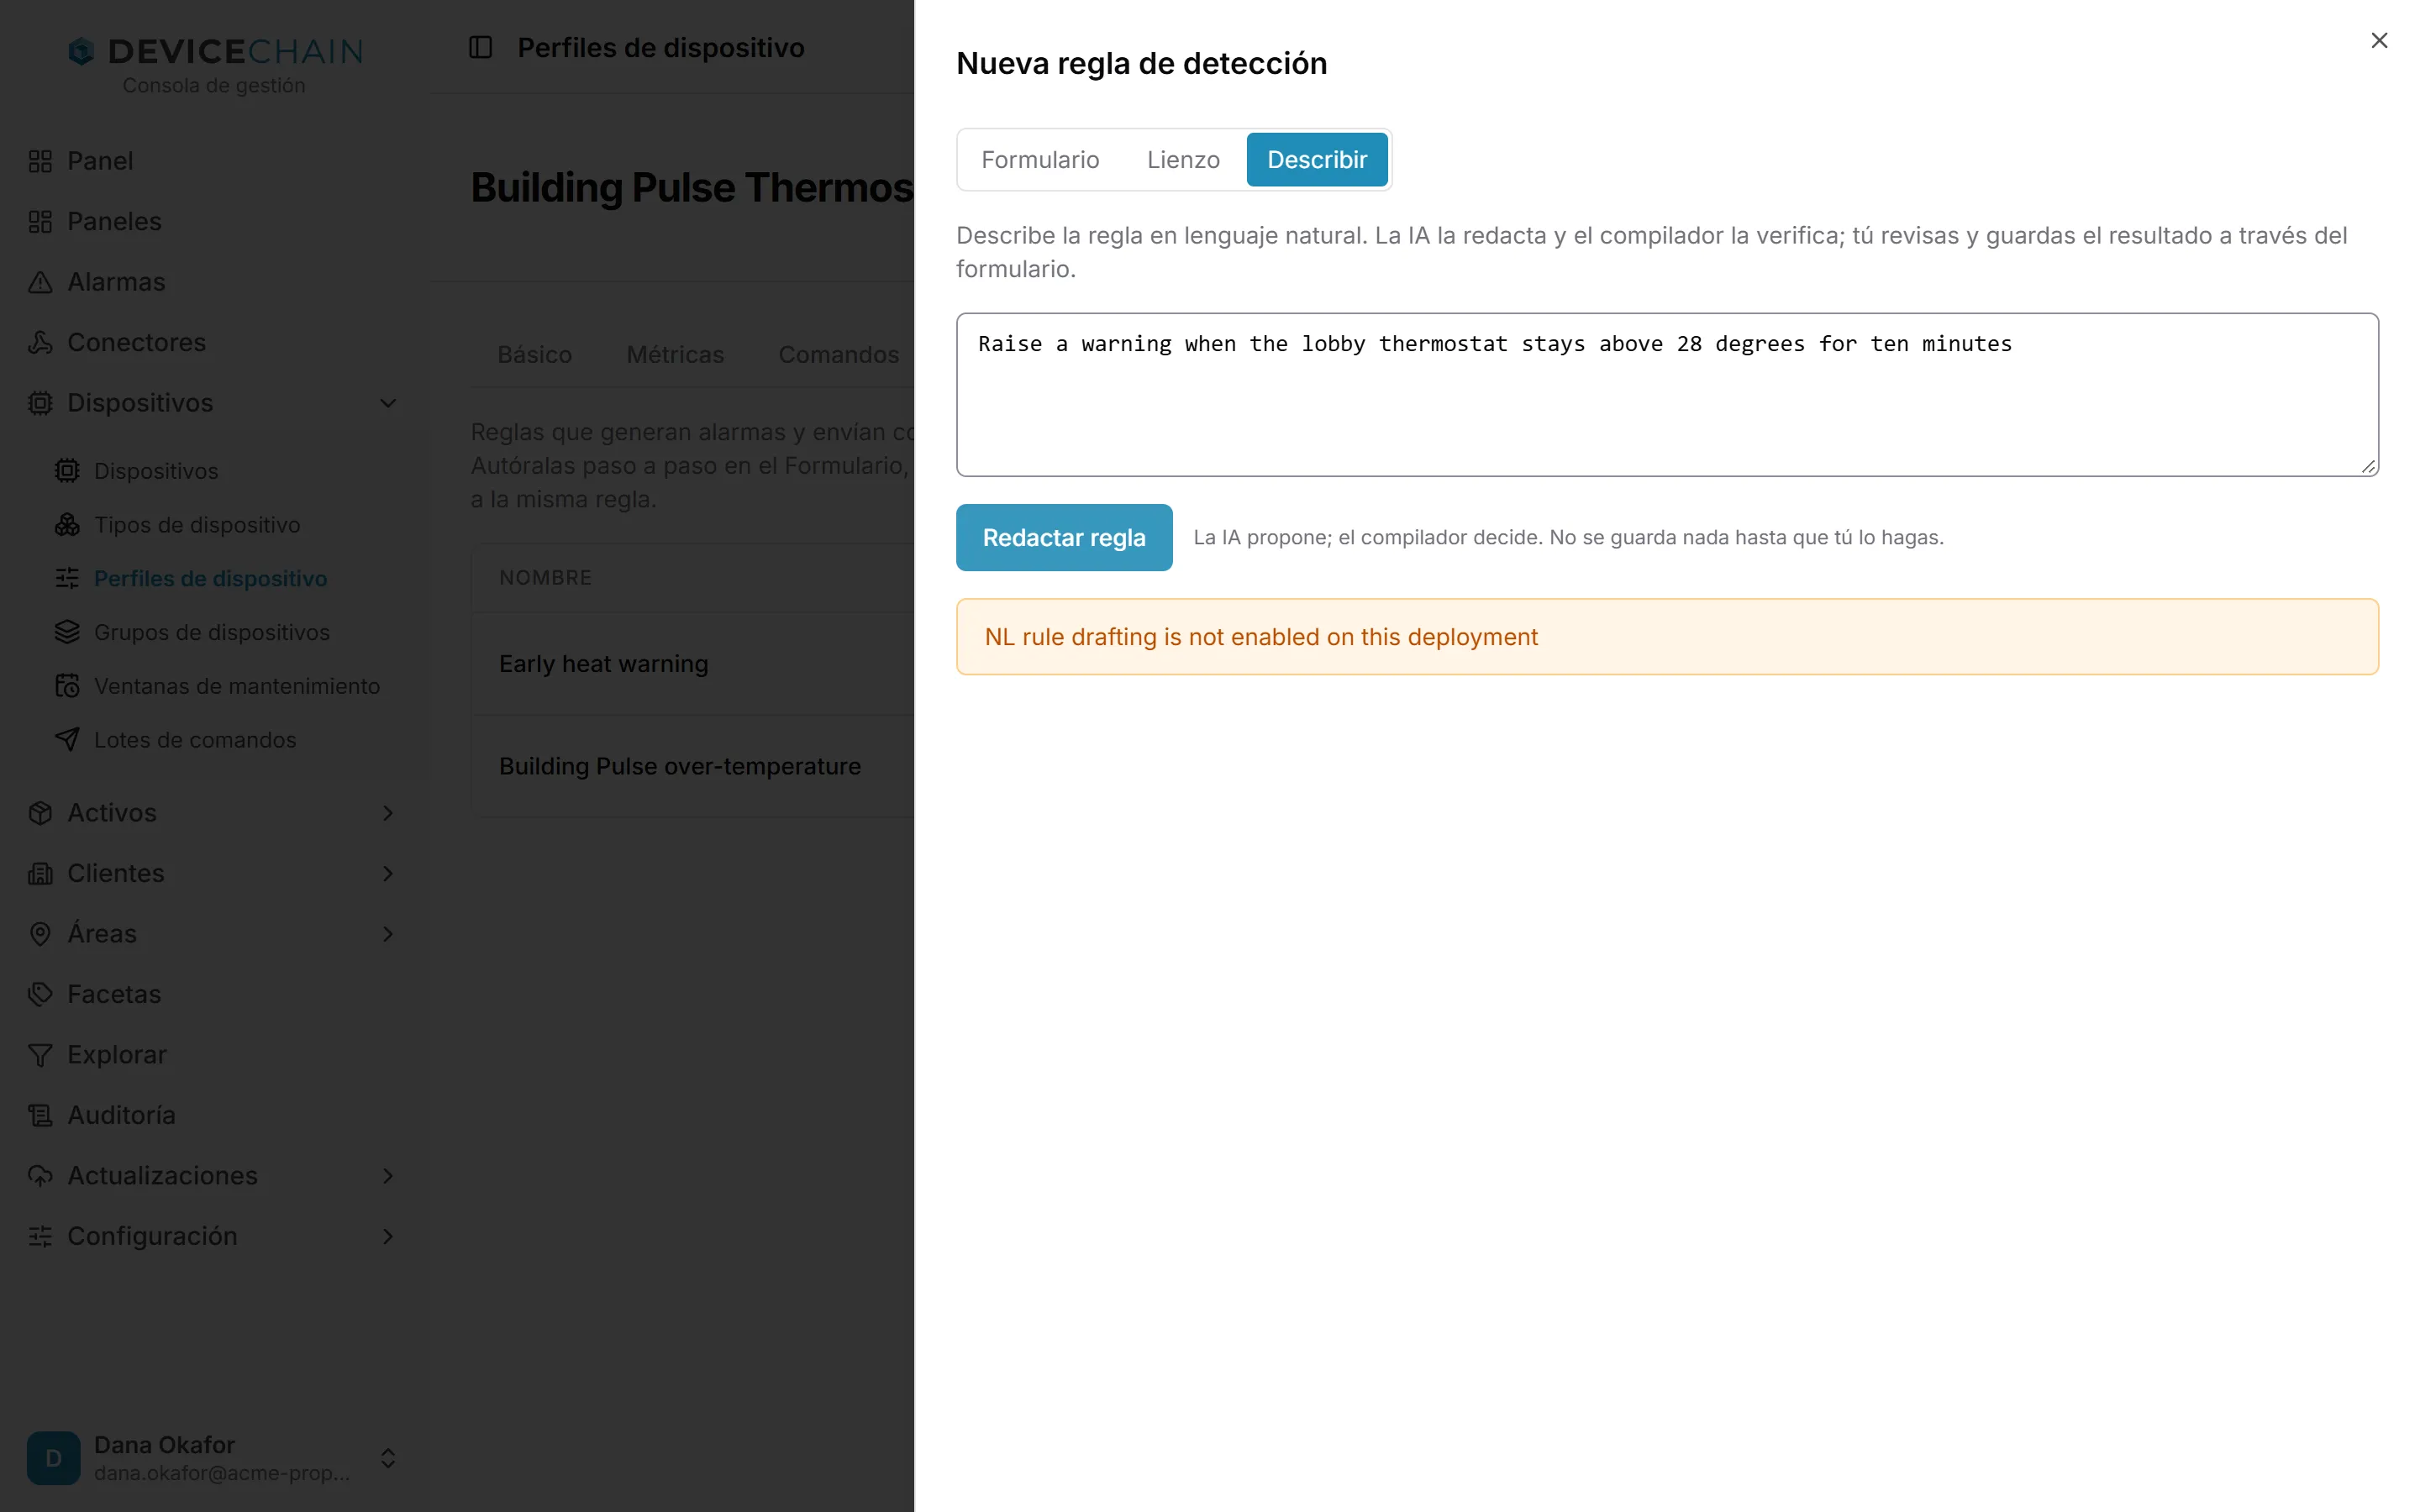The height and width of the screenshot is (1512, 2420).
Task: Click the Auditoría scroll icon
Action: pyautogui.click(x=40, y=1115)
